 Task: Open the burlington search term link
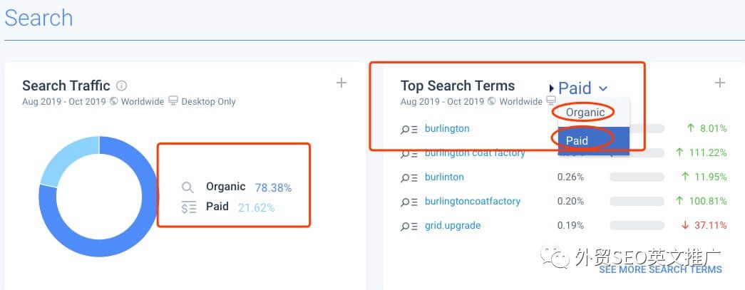[447, 129]
